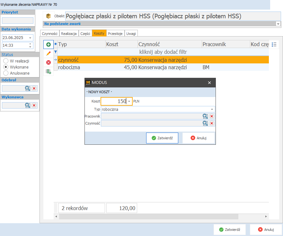
Task: Click the pencil edit record icon
Action: [49, 53]
